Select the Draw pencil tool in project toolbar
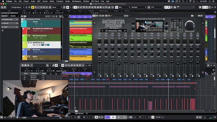 (81, 7)
